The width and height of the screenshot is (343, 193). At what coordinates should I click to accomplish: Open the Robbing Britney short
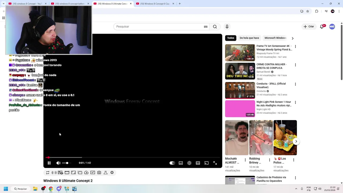coord(261,138)
